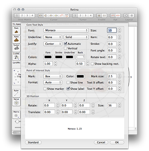Click the Mark size field showing 2.5
This screenshot has height=151, width=149.
coord(112,76)
